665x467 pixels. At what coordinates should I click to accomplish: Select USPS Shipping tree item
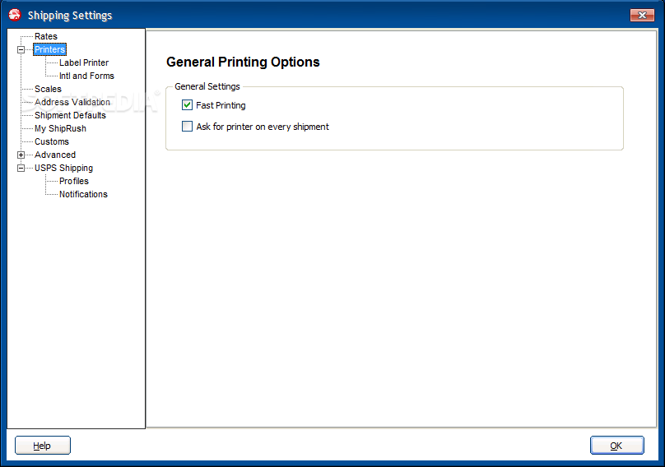coord(63,168)
